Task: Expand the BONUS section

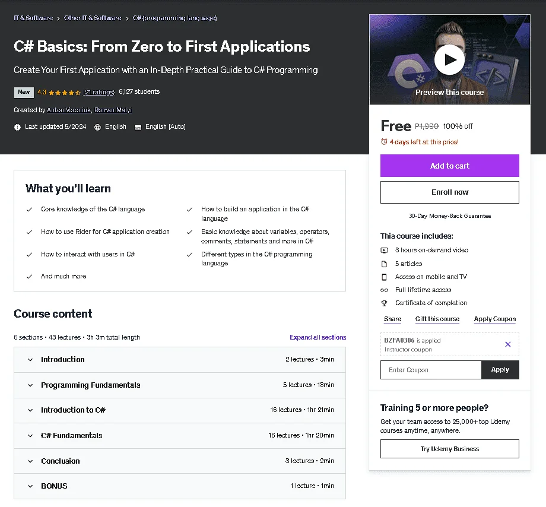Action: pos(180,486)
